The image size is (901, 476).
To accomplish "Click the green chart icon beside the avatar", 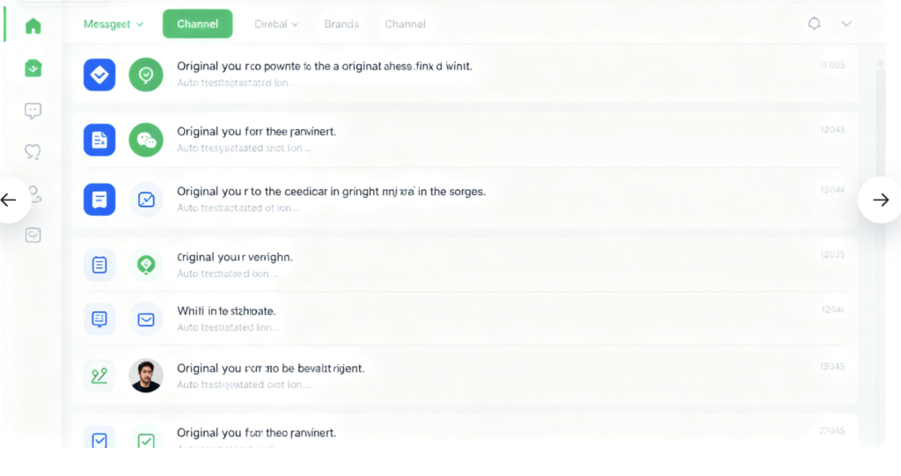I will pos(99,376).
